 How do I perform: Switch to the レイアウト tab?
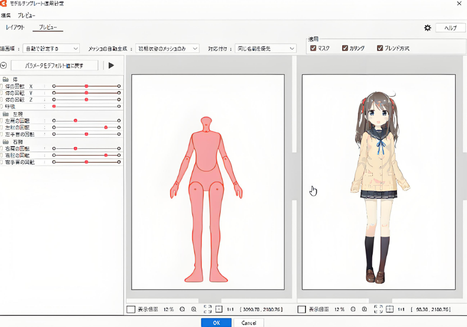[15, 27]
